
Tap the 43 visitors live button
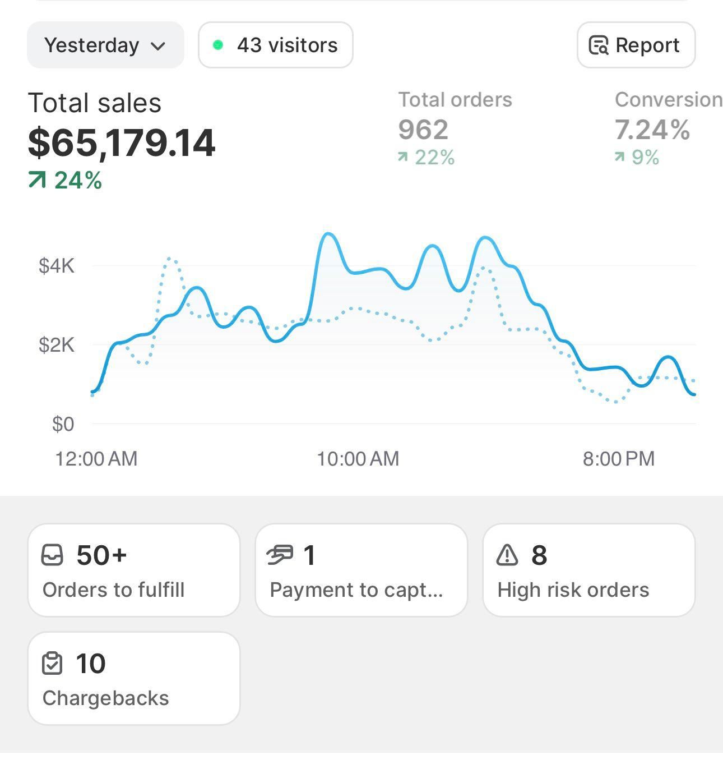[275, 45]
